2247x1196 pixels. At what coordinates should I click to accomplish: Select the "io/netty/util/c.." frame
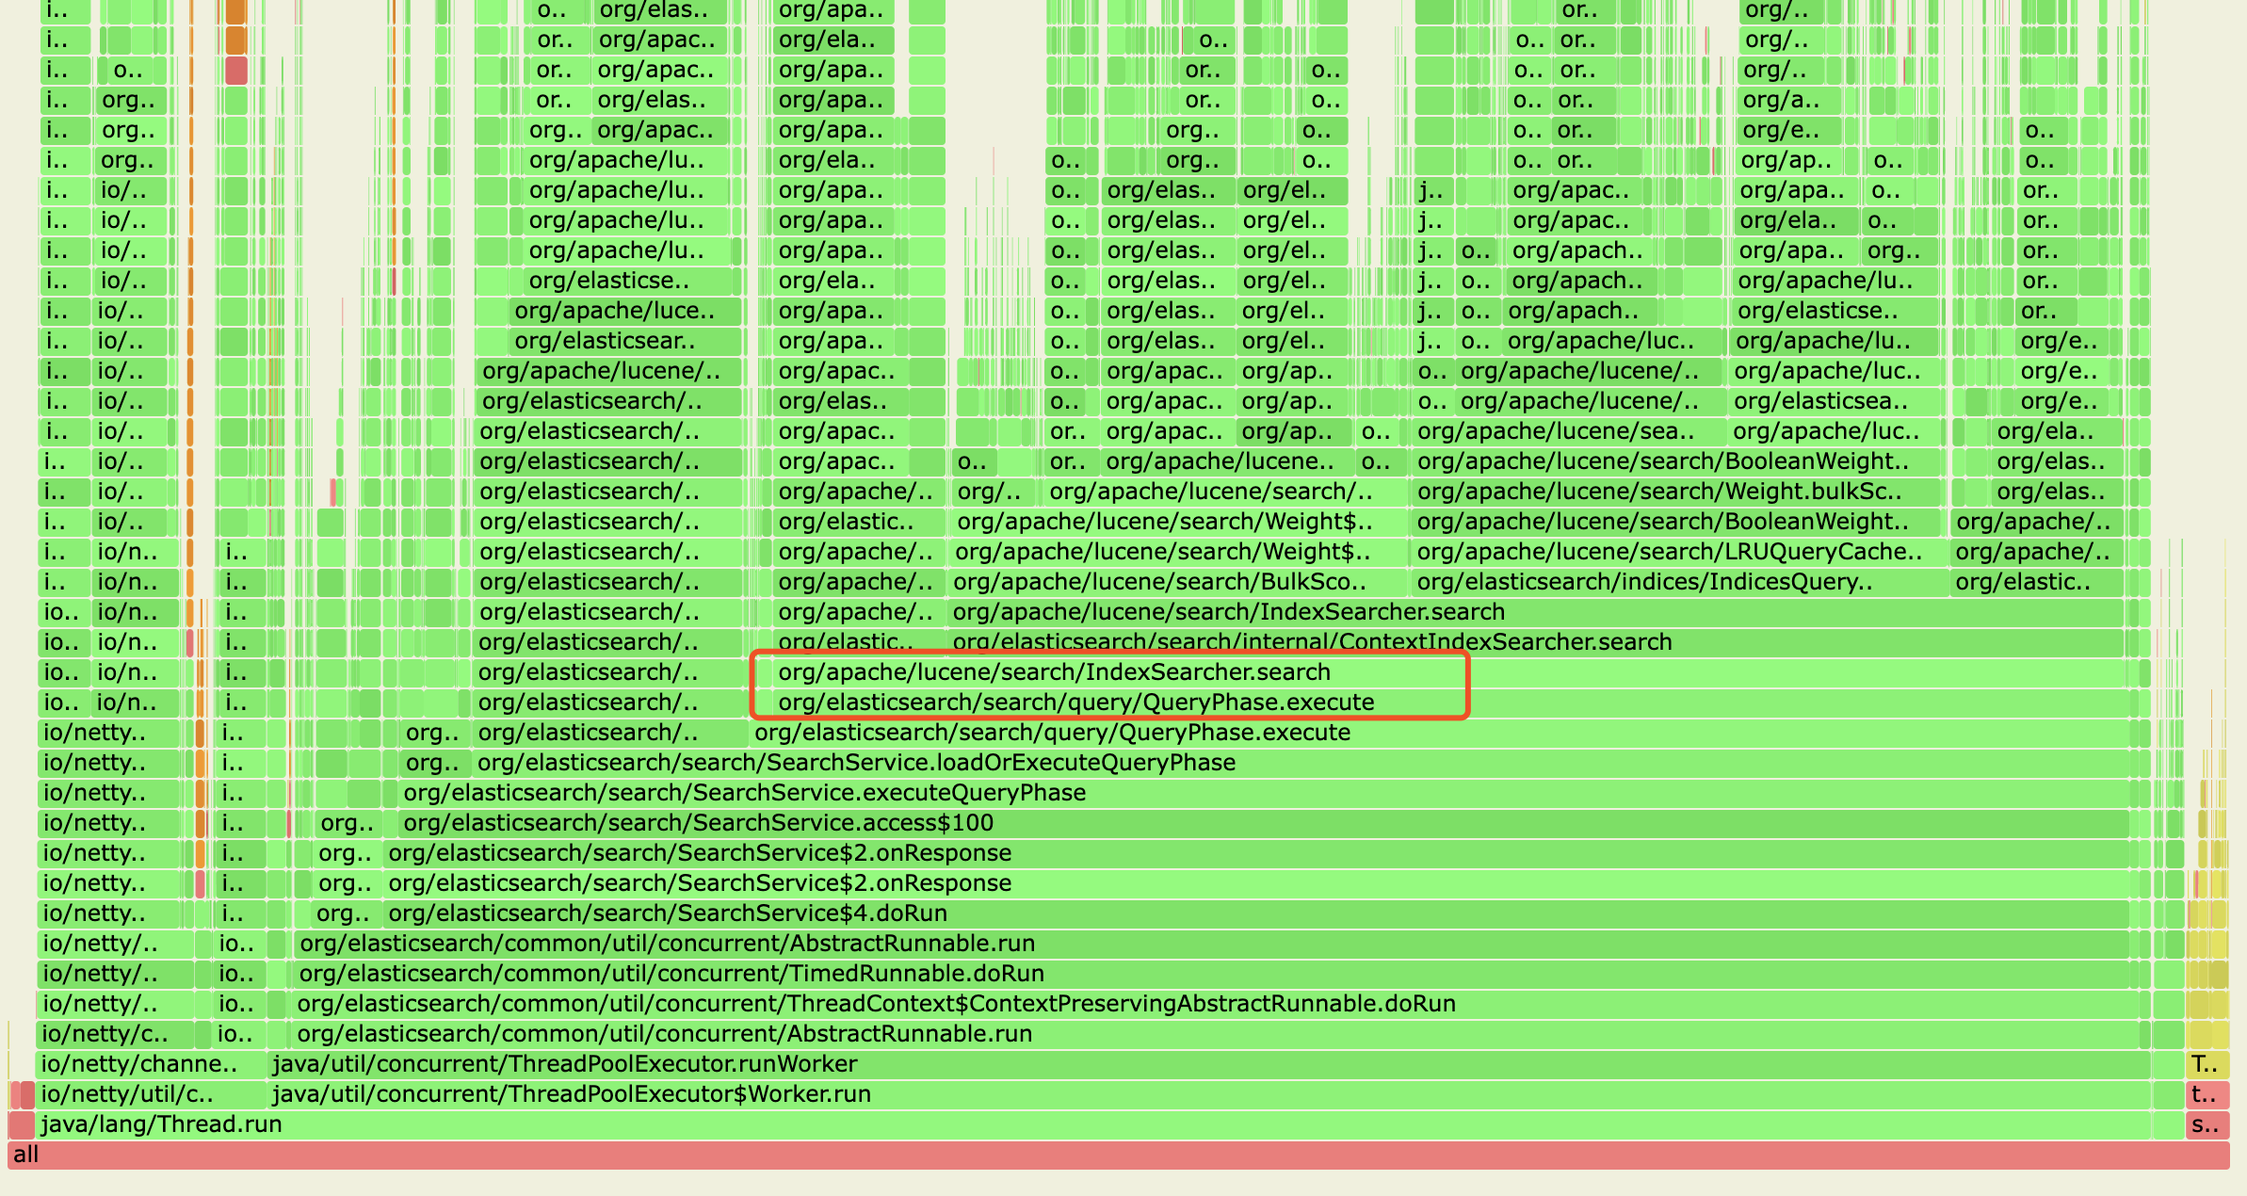152,1094
